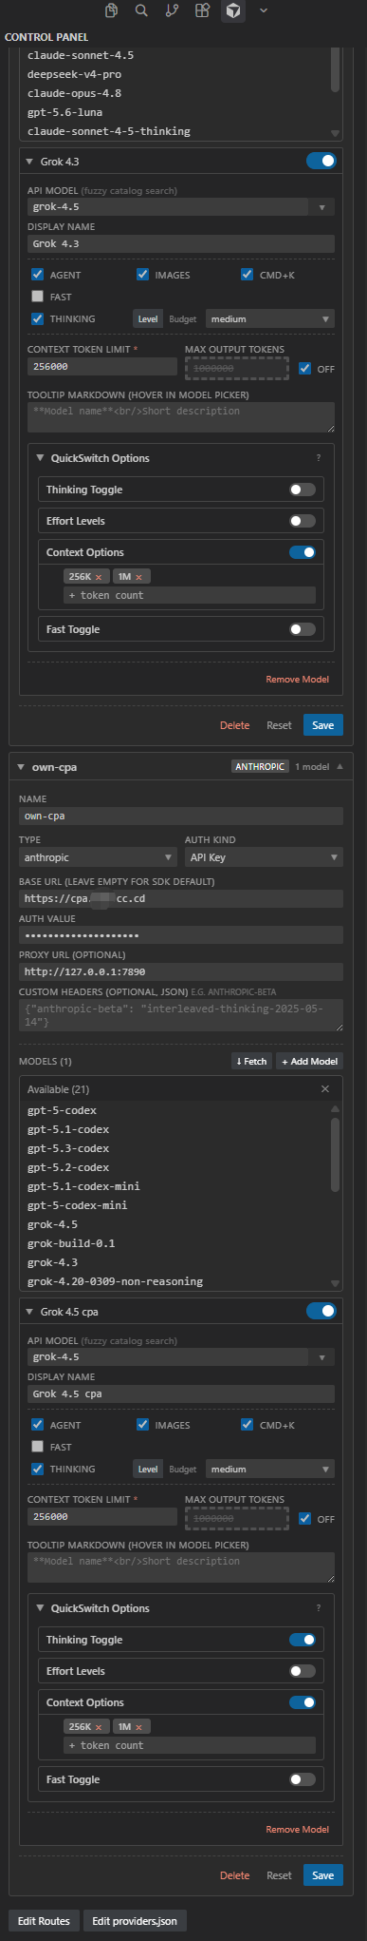Open the additional views chevron at top
This screenshot has width=367, height=1941.
[263, 10]
